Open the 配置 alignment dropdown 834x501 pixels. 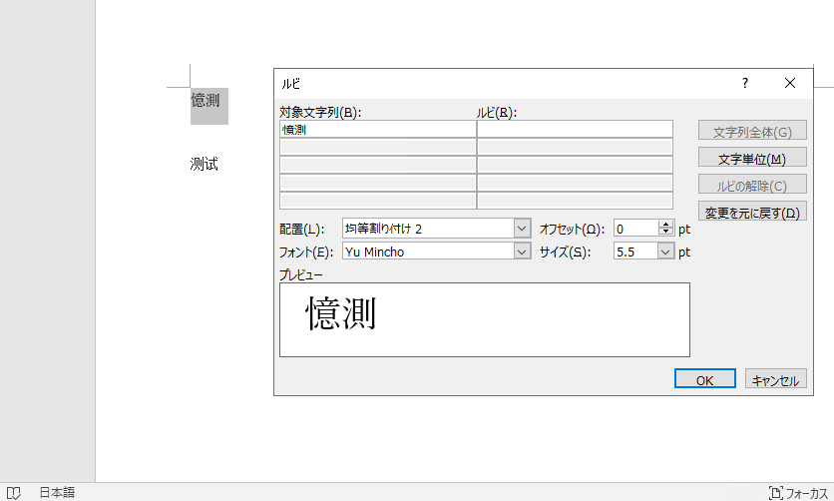tap(523, 229)
